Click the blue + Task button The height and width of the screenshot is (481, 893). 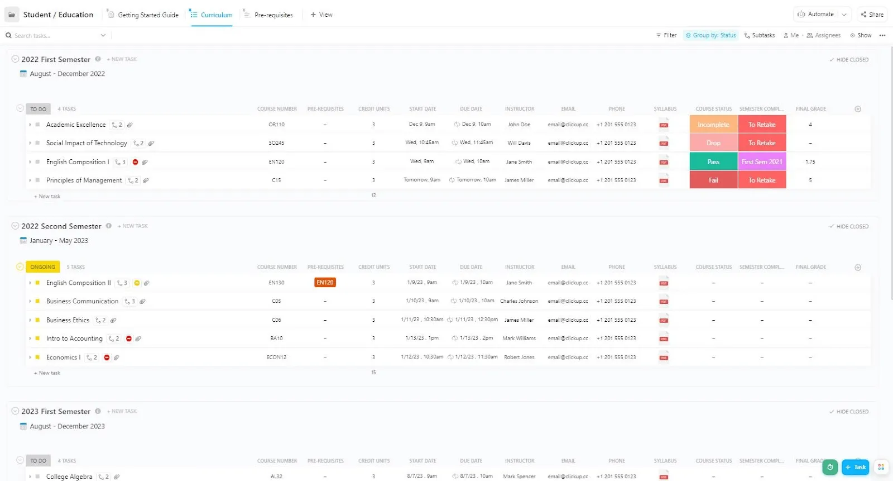856,467
